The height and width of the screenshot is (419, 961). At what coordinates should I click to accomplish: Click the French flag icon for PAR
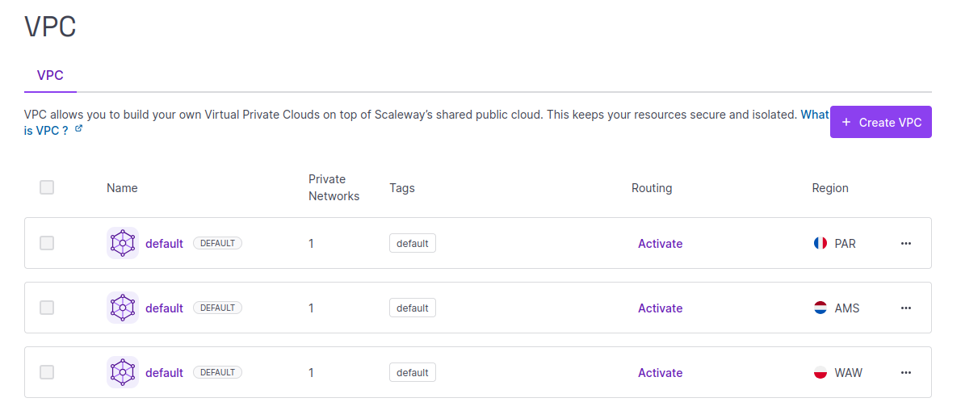(x=820, y=243)
